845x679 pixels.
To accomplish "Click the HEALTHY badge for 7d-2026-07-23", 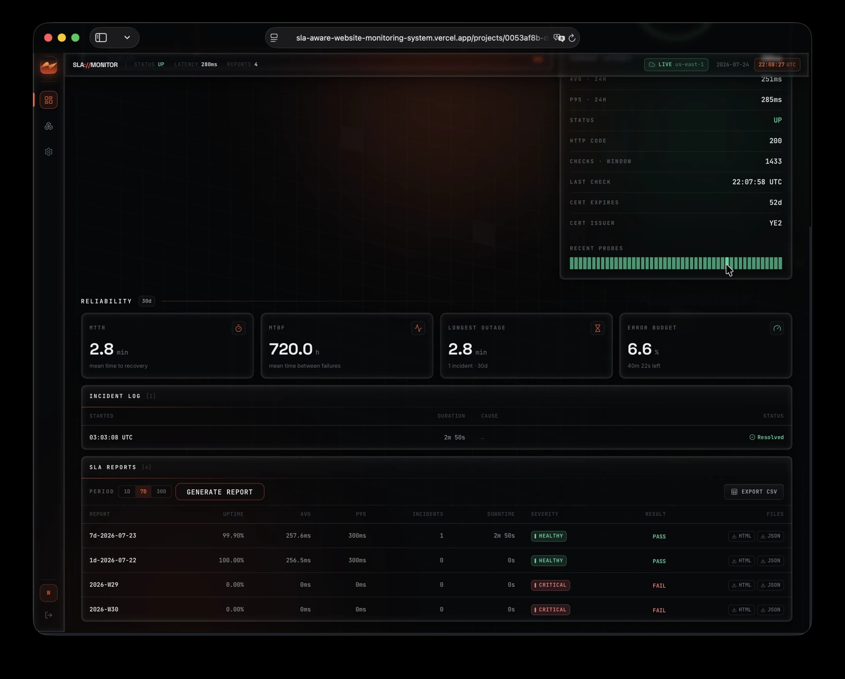I will [549, 536].
